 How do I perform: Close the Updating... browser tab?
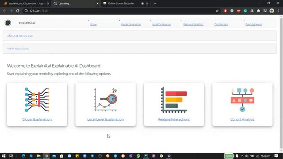[x=97, y=4]
